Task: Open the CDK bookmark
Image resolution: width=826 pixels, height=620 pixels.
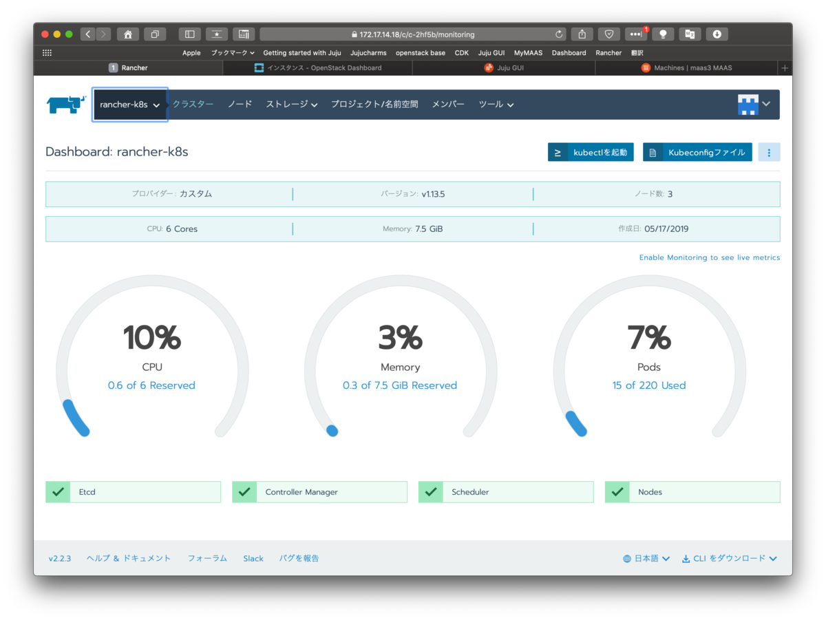Action: [x=462, y=53]
